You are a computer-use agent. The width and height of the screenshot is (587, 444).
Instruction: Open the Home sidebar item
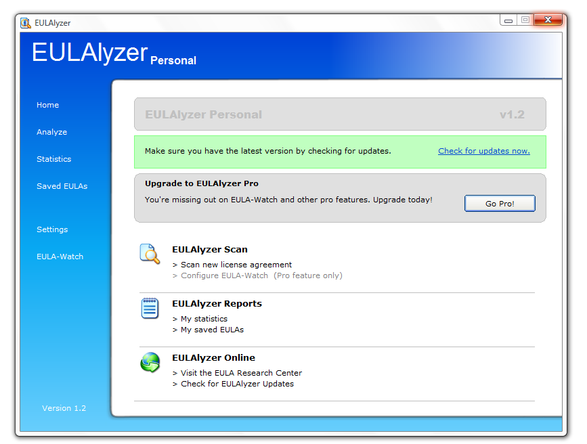point(47,105)
